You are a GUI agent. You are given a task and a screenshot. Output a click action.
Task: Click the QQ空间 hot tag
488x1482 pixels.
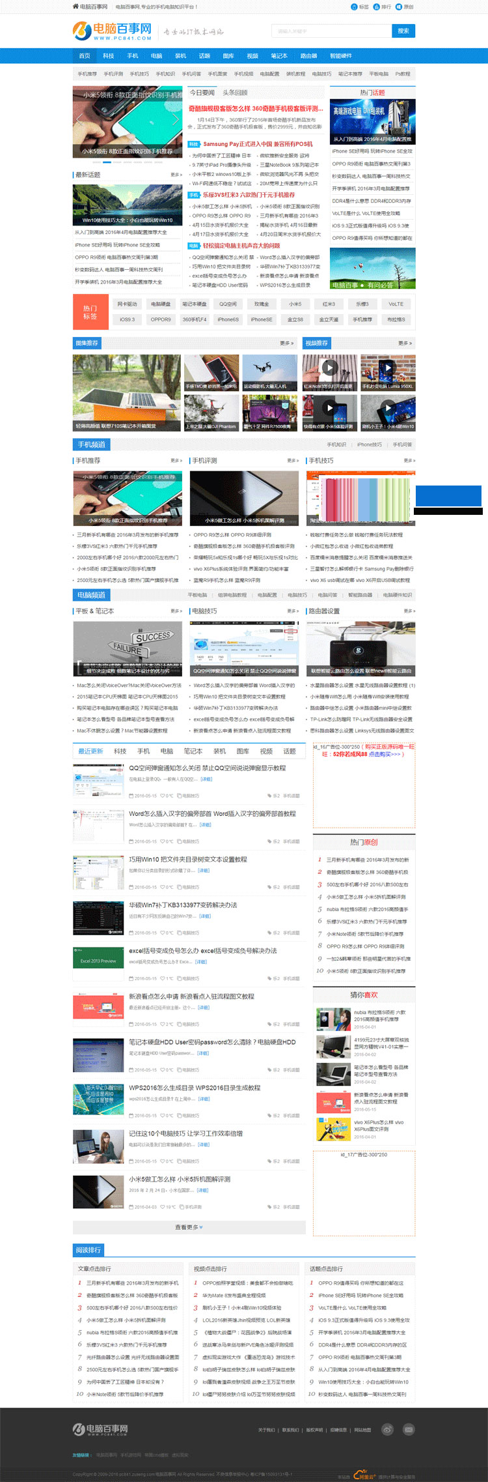(228, 304)
